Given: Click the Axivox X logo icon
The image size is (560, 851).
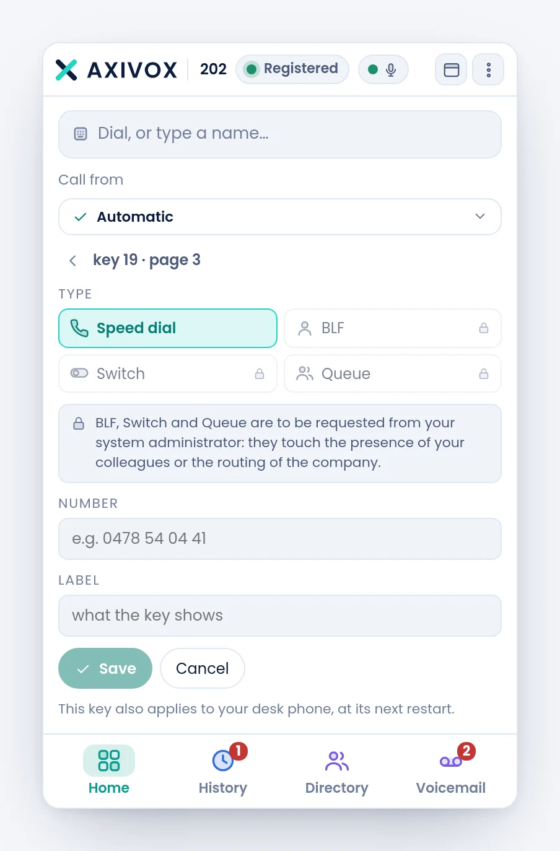Looking at the screenshot, I should pyautogui.click(x=66, y=69).
